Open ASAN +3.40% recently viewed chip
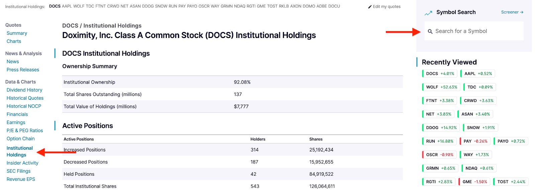The width and height of the screenshot is (535, 190). point(475,114)
